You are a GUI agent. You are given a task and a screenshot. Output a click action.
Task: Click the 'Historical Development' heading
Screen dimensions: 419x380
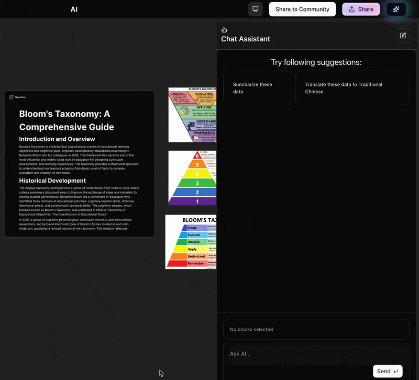click(52, 181)
